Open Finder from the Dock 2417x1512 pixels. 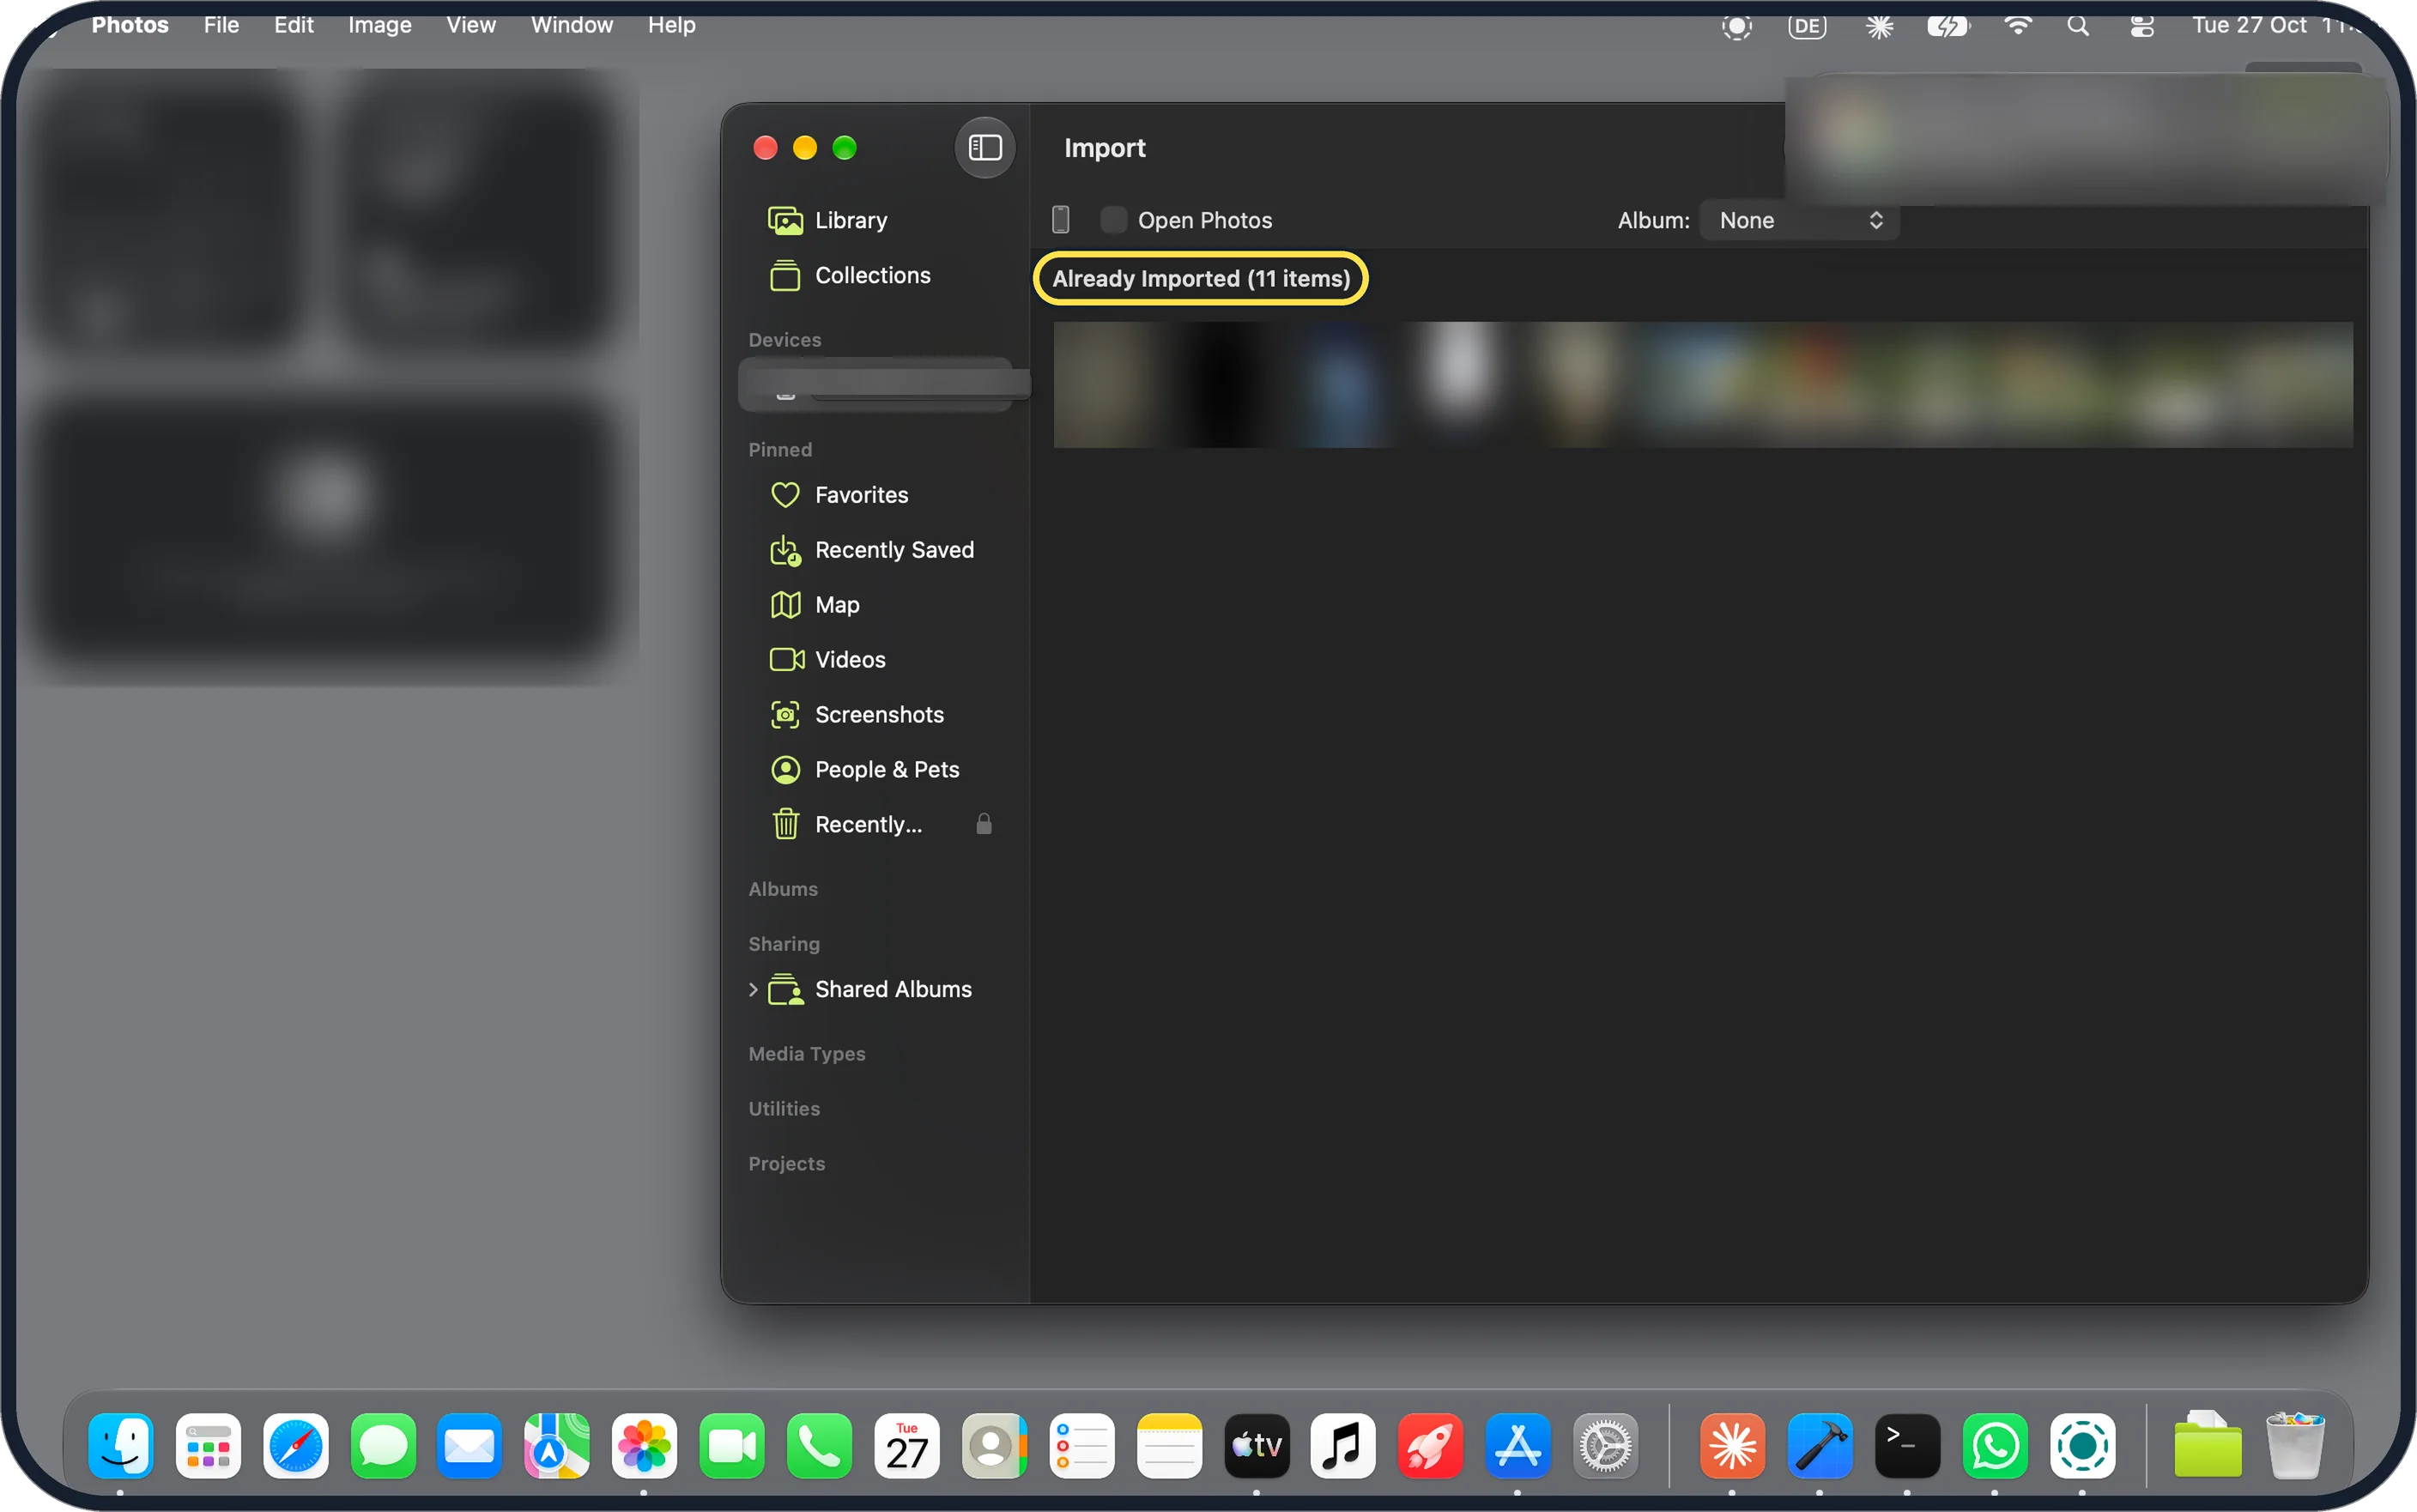point(121,1446)
